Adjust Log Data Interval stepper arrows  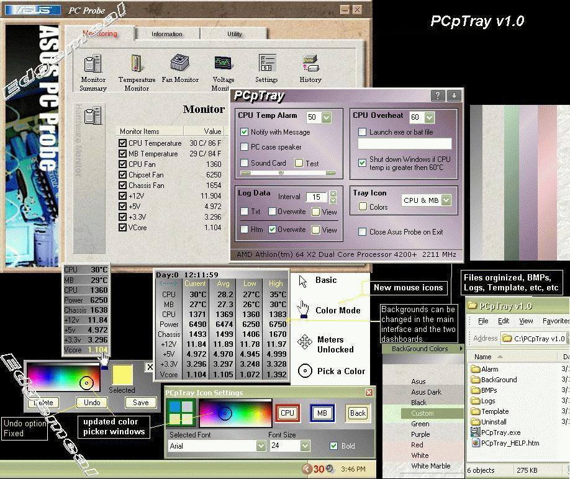pyautogui.click(x=333, y=197)
